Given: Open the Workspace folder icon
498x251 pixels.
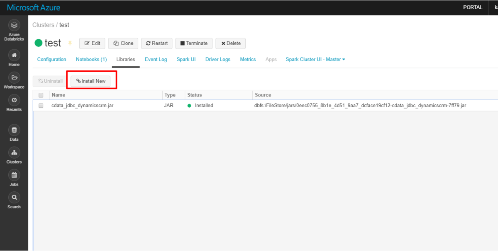Looking at the screenshot, I should click(x=14, y=77).
